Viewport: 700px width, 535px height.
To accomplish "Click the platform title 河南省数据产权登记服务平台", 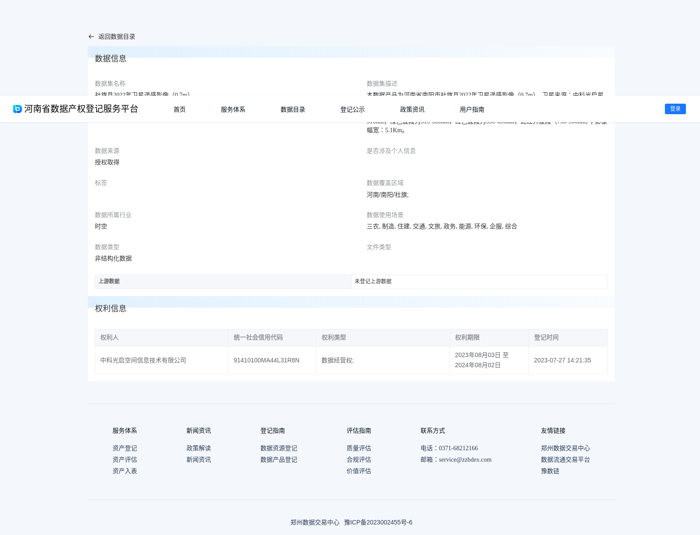I will [81, 109].
